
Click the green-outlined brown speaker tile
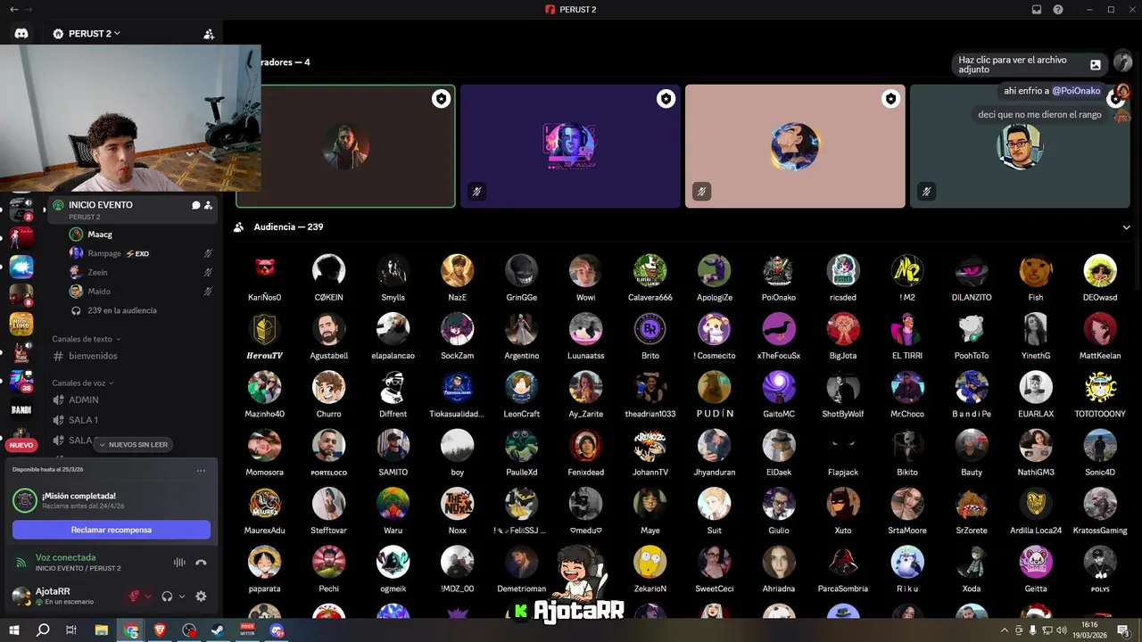(x=346, y=146)
